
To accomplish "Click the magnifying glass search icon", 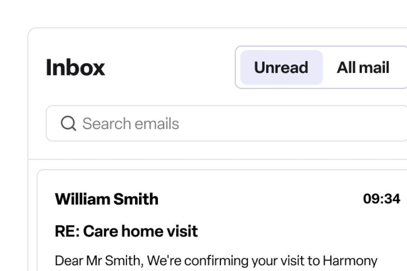I will [x=68, y=124].
